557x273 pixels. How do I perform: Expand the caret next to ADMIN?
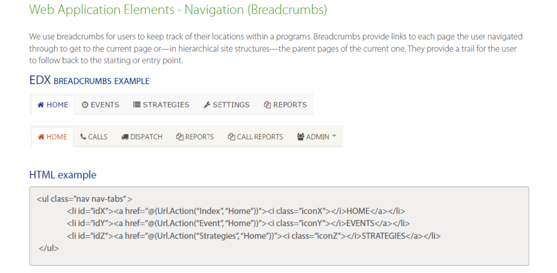pyautogui.click(x=333, y=136)
